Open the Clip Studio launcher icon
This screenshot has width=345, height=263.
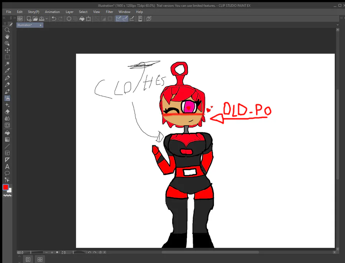20,19
